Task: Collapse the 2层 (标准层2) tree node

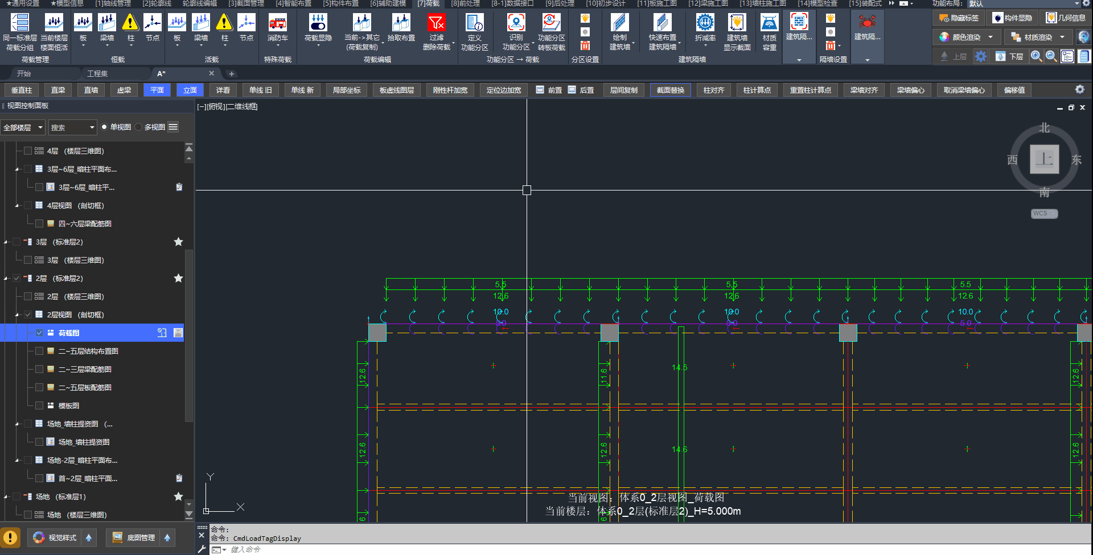Action: pos(6,279)
